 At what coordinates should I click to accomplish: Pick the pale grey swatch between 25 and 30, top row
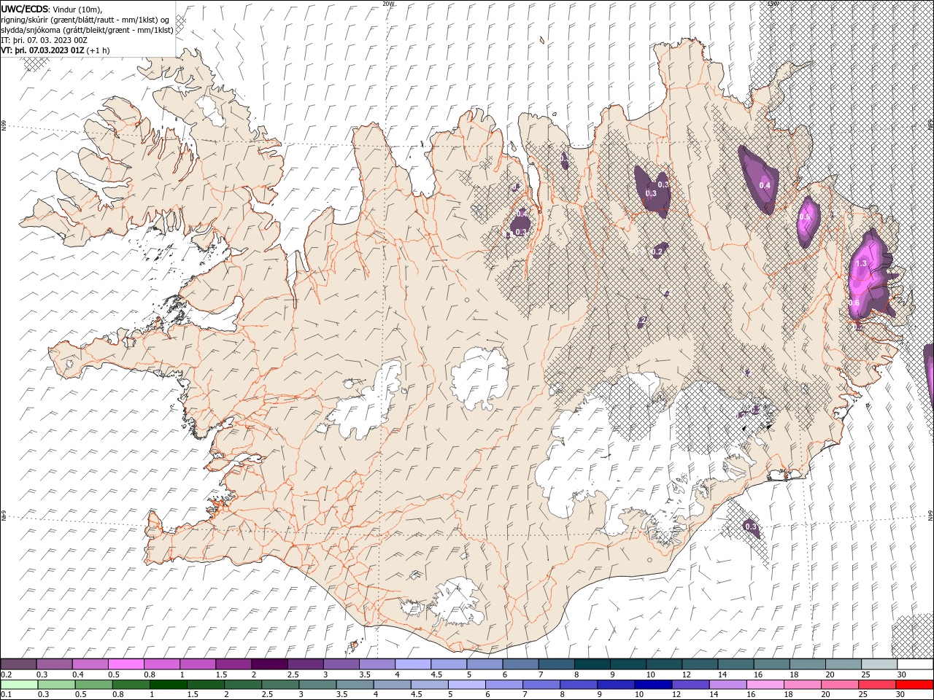[879, 664]
